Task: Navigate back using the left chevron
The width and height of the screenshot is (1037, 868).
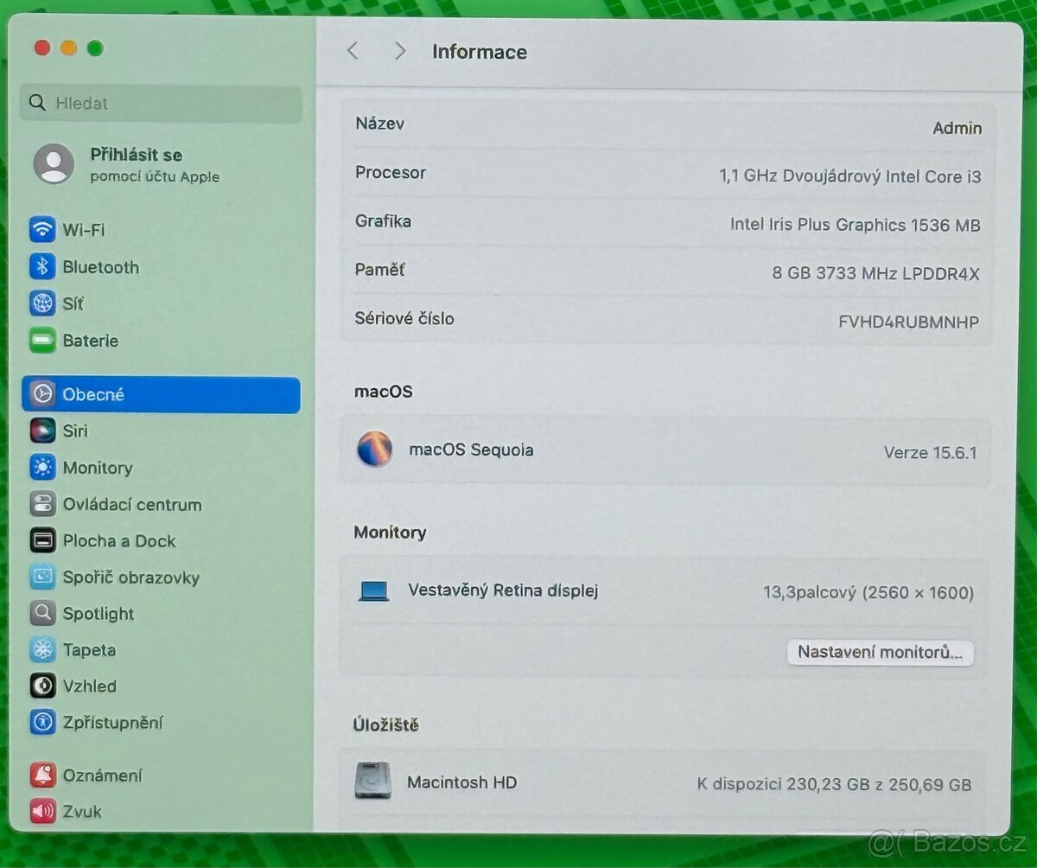Action: click(353, 51)
